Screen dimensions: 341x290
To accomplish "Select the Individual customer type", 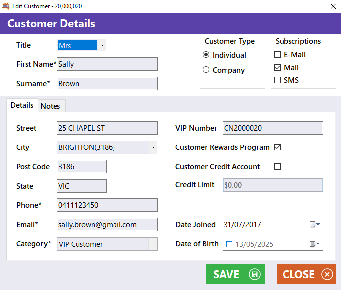I will [206, 55].
